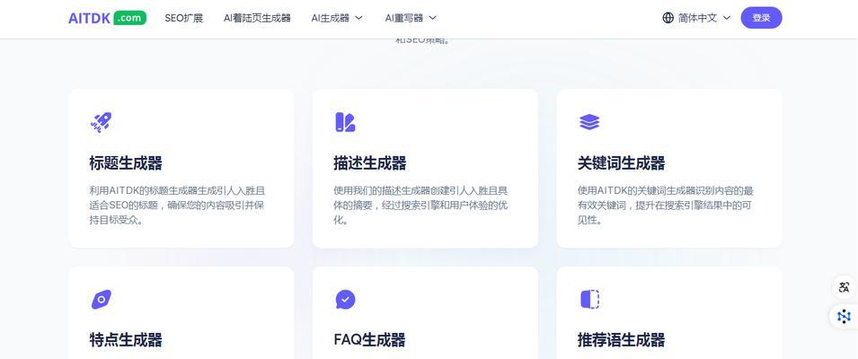
Task: Open the FAQ生成器 heading link
Action: [369, 340]
